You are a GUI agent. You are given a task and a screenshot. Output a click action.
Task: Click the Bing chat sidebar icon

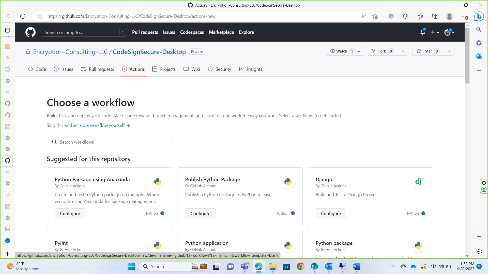(x=479, y=16)
